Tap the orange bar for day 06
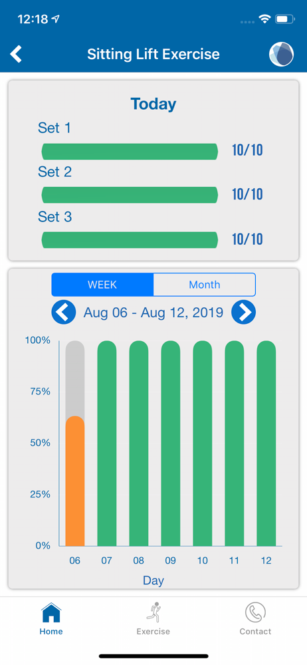The height and width of the screenshot is (665, 307). click(x=75, y=481)
